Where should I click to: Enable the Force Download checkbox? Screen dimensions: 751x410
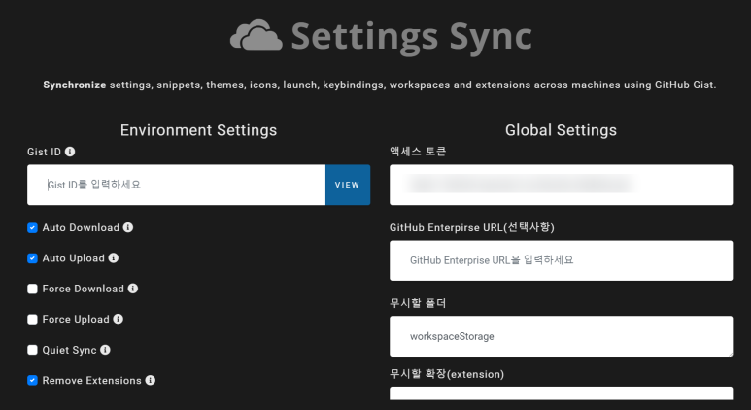tap(32, 289)
